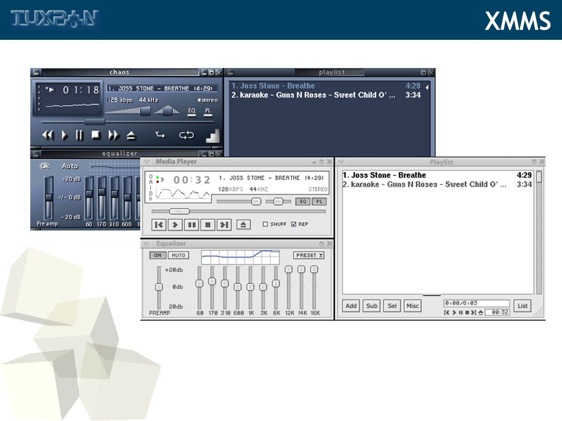
Task: Open light Equalizer title menu arrow
Action: click(146, 244)
